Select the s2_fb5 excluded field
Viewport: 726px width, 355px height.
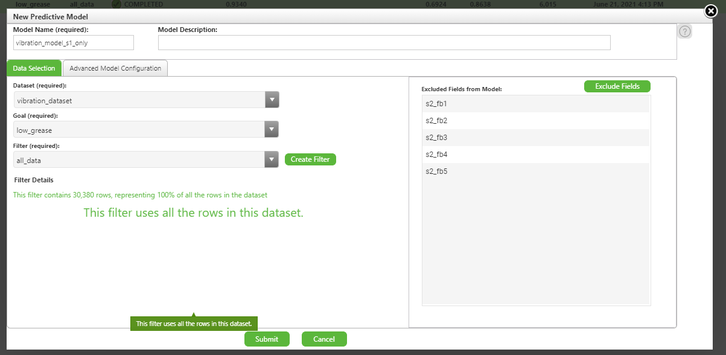(x=536, y=171)
